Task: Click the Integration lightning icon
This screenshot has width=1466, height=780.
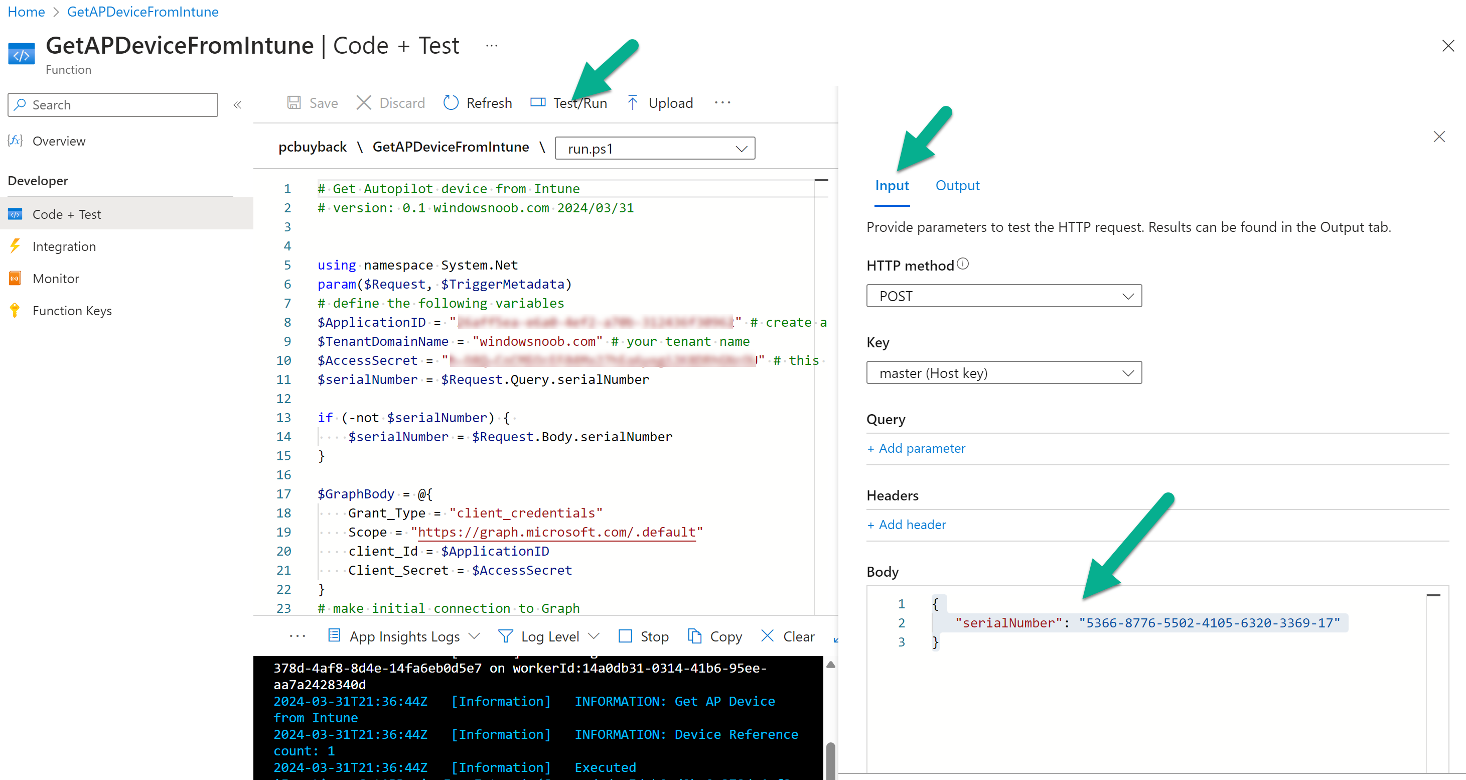Action: [x=15, y=246]
